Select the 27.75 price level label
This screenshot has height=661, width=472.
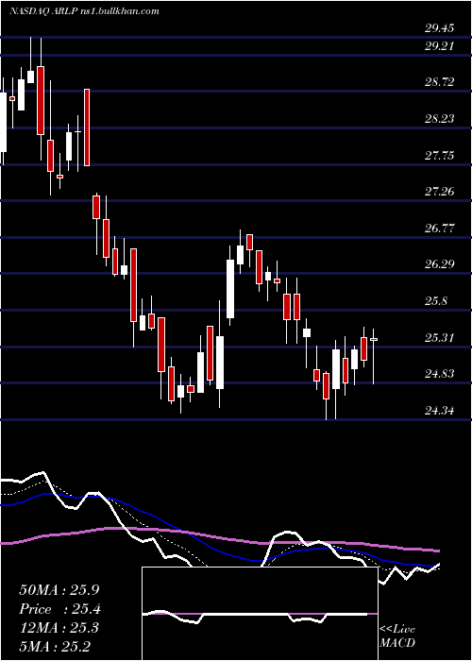point(440,156)
